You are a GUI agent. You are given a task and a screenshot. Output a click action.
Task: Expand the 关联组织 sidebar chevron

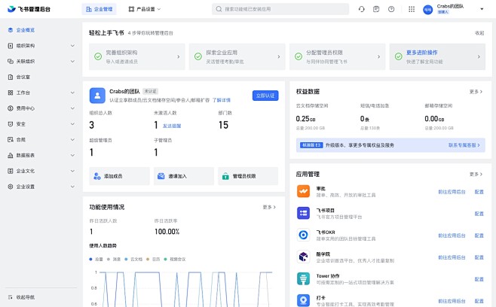pos(72,61)
